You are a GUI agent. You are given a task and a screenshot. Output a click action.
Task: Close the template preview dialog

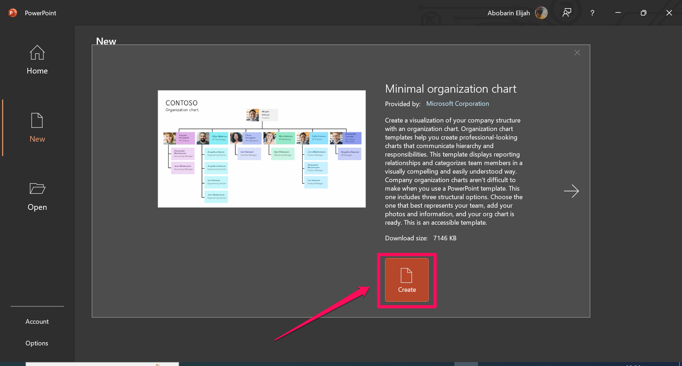tap(577, 53)
